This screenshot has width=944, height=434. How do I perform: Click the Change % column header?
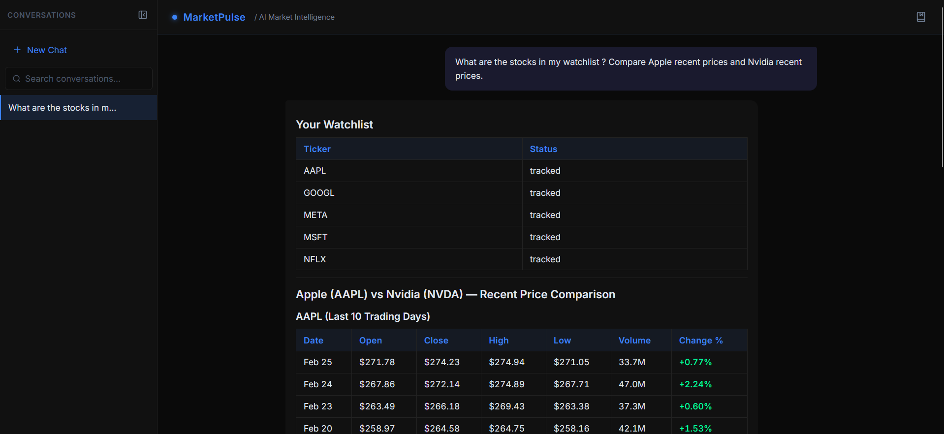[x=701, y=341]
